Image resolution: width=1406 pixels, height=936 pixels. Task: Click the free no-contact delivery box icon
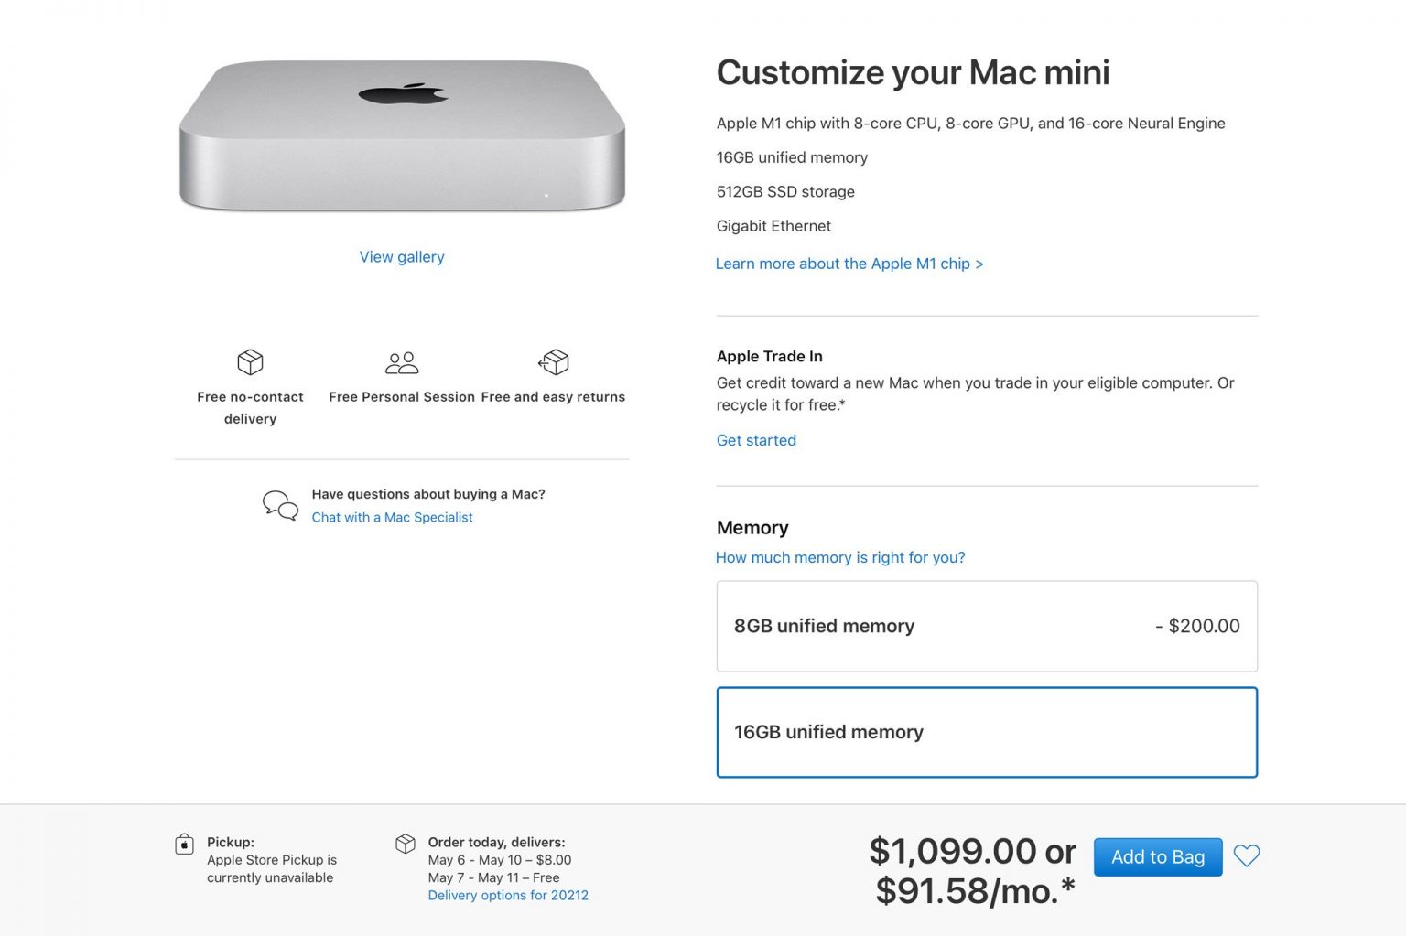point(249,362)
